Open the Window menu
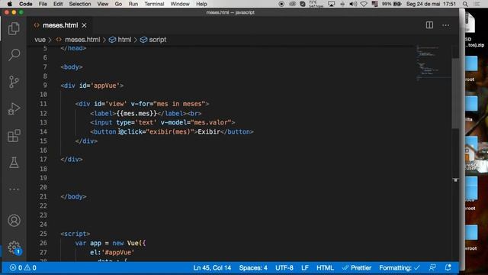The image size is (488, 275). (x=180, y=4)
